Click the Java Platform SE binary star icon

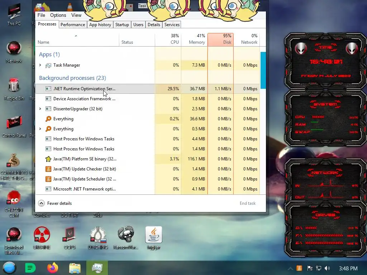coord(48,159)
